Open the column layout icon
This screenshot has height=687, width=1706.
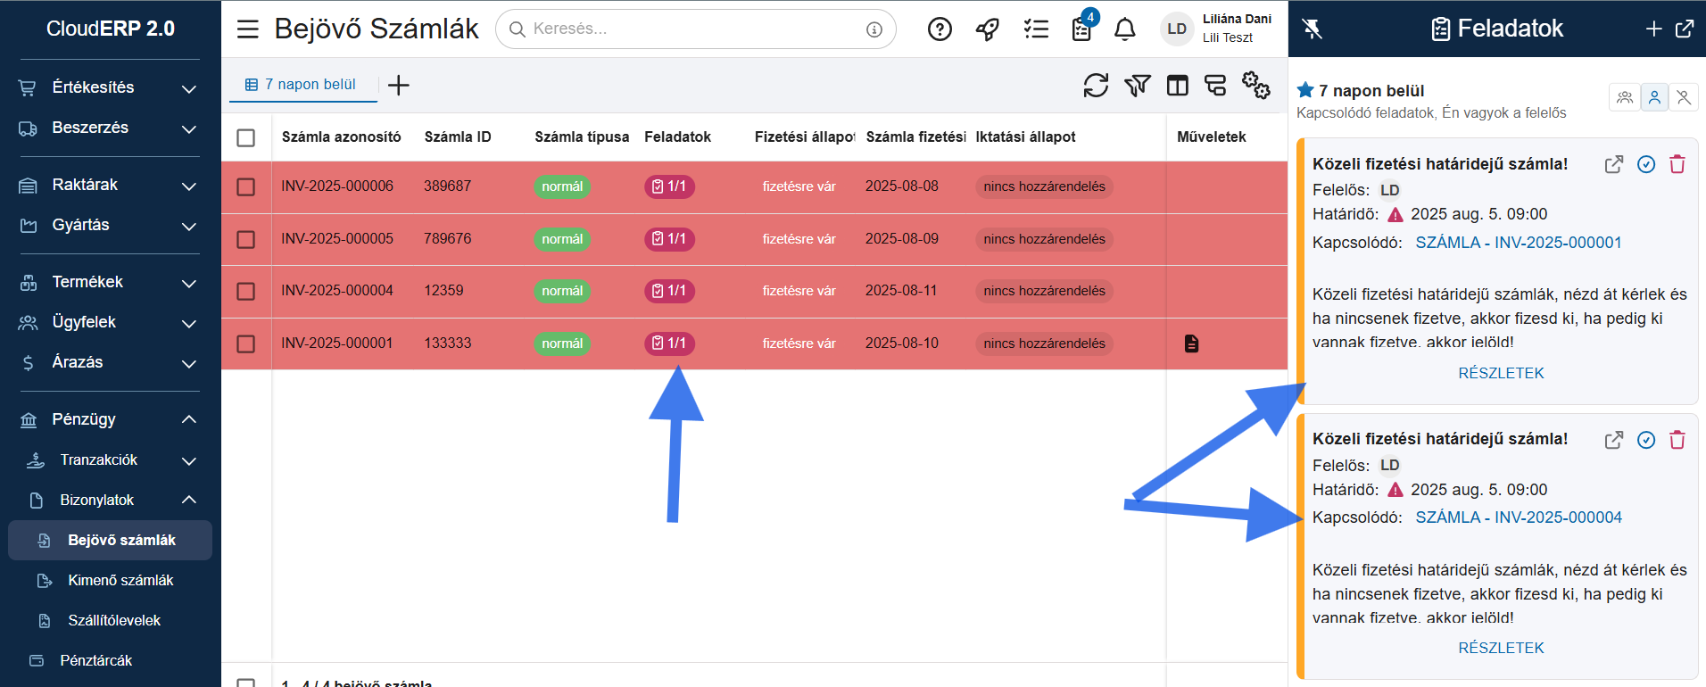1178,86
